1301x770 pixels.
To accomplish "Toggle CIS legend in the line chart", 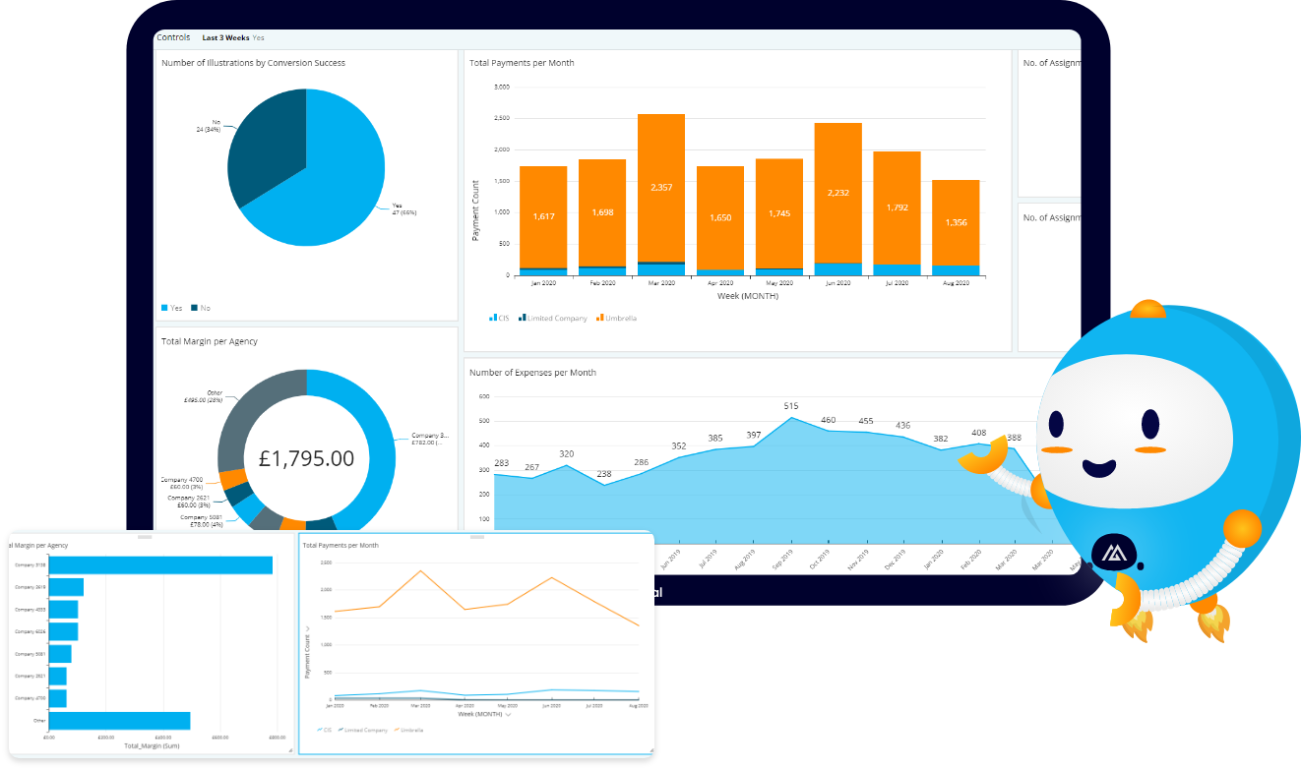I will 325,730.
